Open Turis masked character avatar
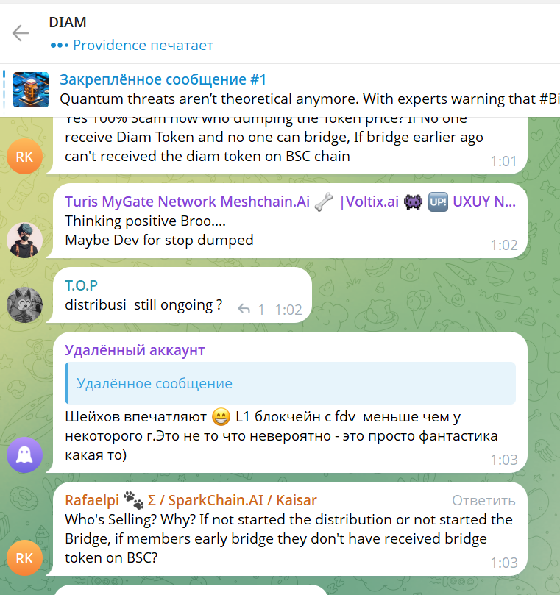Image resolution: width=560 pixels, height=595 pixels. click(x=25, y=241)
